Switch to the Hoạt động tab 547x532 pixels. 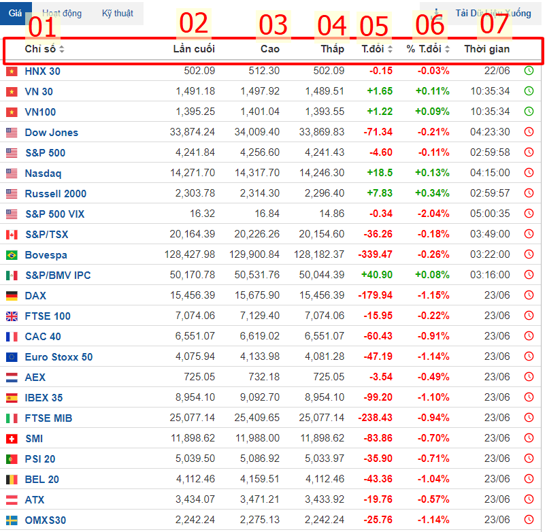(x=62, y=13)
